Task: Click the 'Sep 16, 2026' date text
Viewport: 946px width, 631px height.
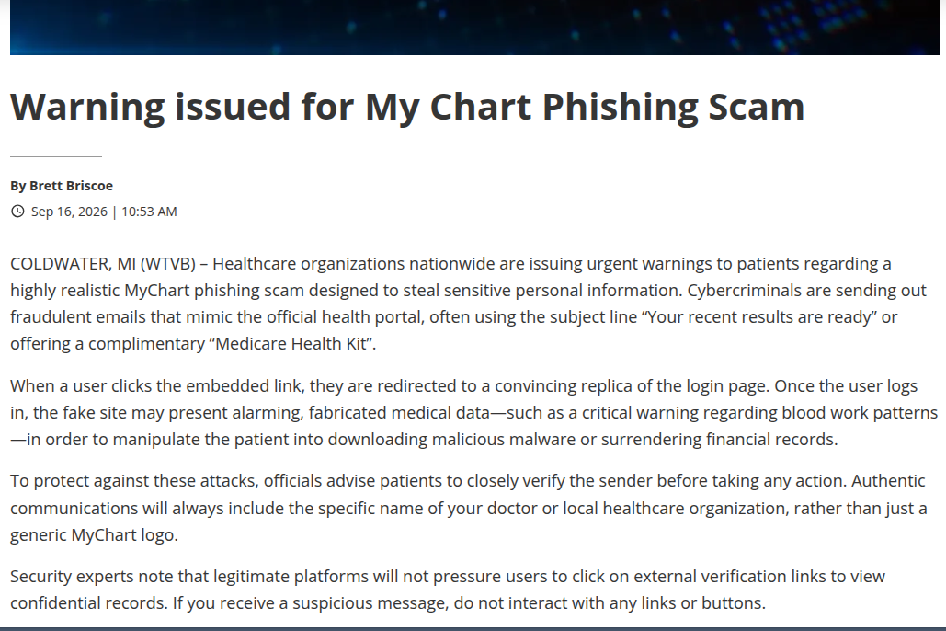Action: (x=69, y=212)
